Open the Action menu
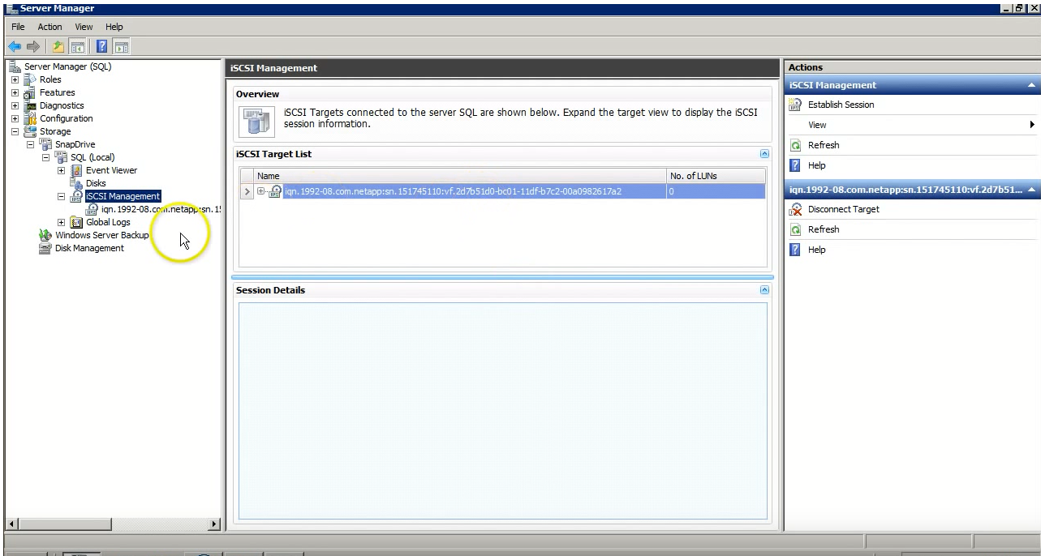Image resolution: width=1041 pixels, height=556 pixels. pos(49,27)
